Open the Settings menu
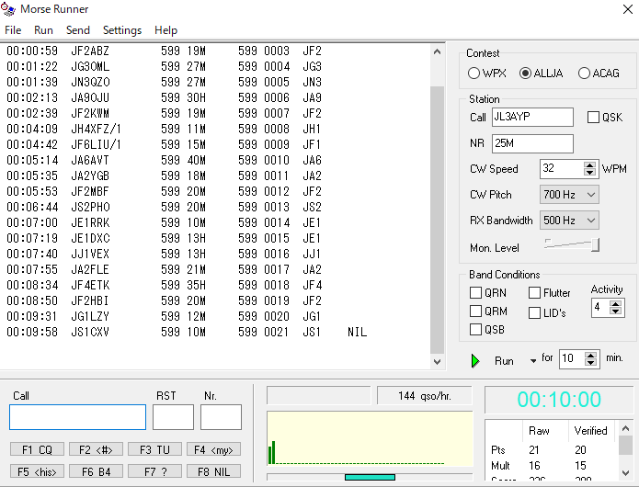This screenshot has width=639, height=487. point(122,30)
